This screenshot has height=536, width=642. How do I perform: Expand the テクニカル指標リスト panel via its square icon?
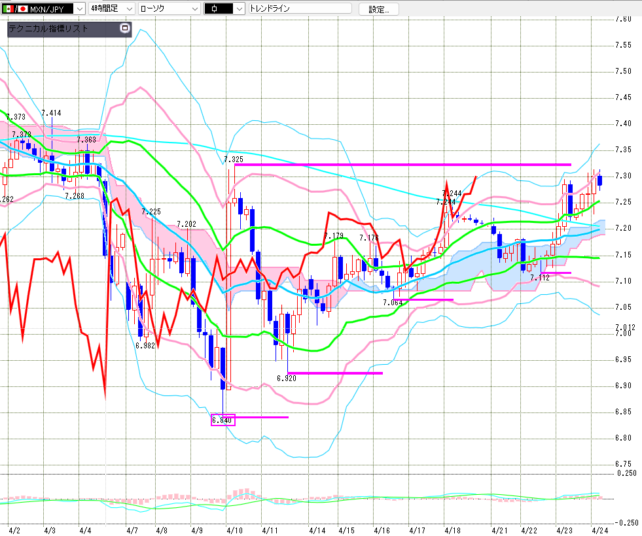125,28
